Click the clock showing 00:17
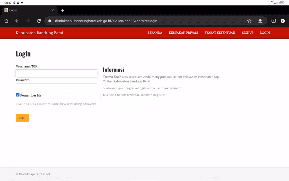This screenshot has width=289, height=181. [x=8, y=3]
